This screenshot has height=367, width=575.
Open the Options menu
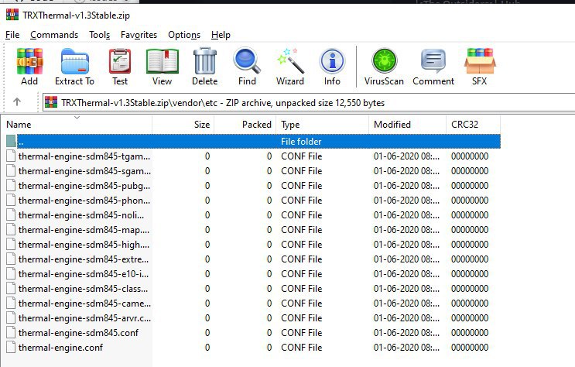(x=184, y=35)
